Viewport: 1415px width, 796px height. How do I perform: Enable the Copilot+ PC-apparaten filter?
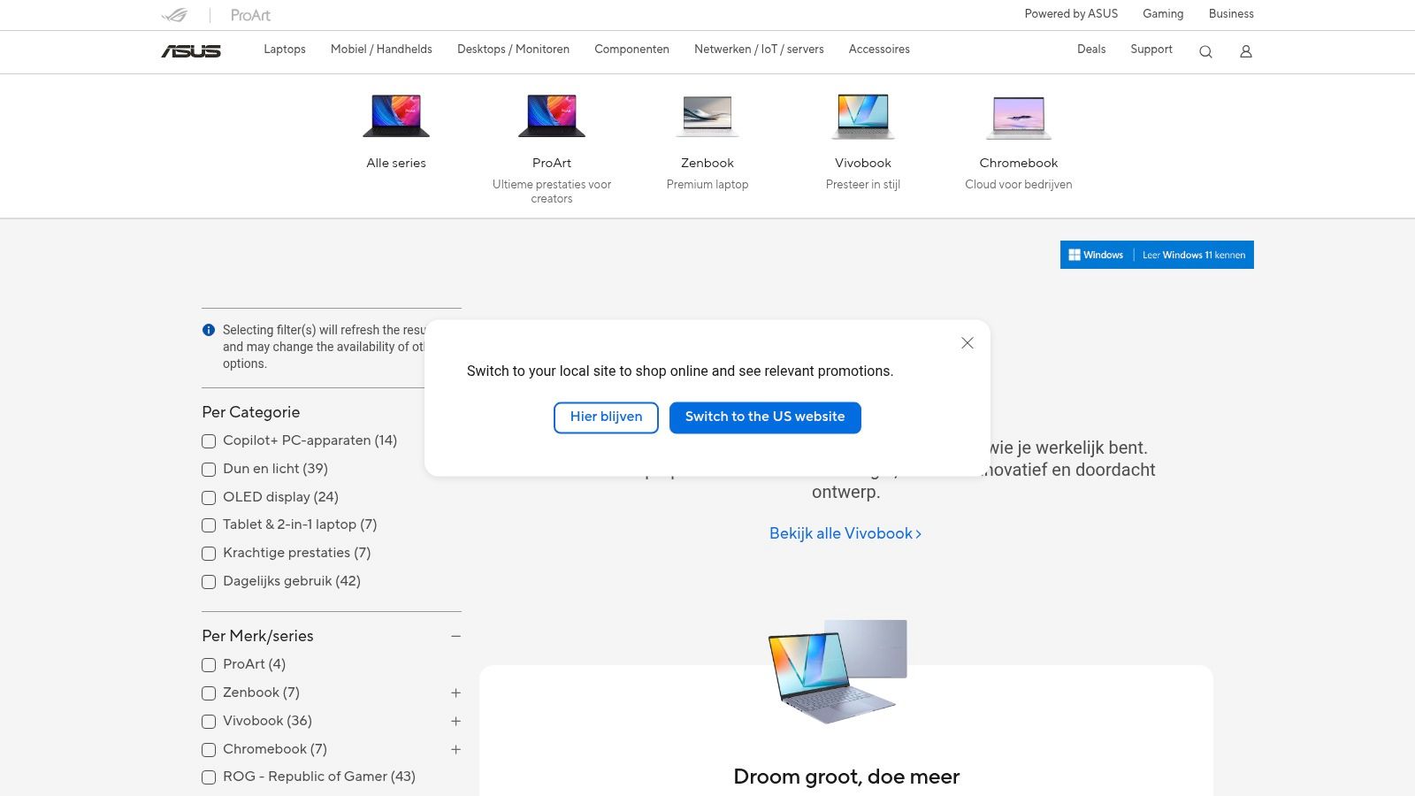209,440
